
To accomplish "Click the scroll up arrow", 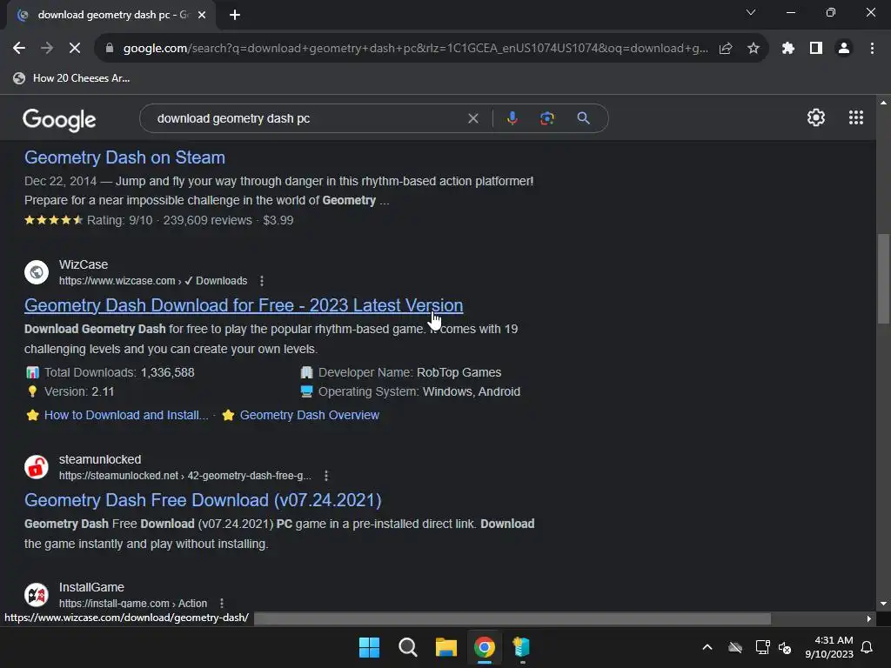I will click(883, 103).
